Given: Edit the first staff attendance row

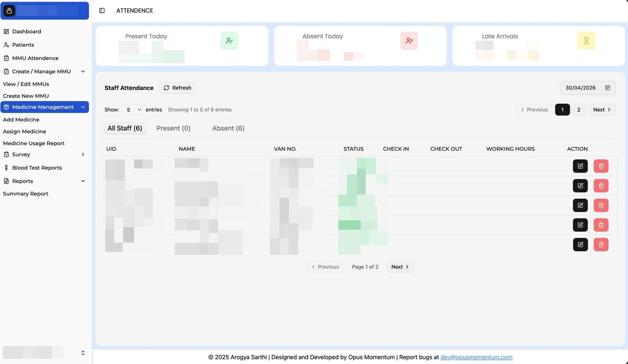Looking at the screenshot, I should 581,166.
